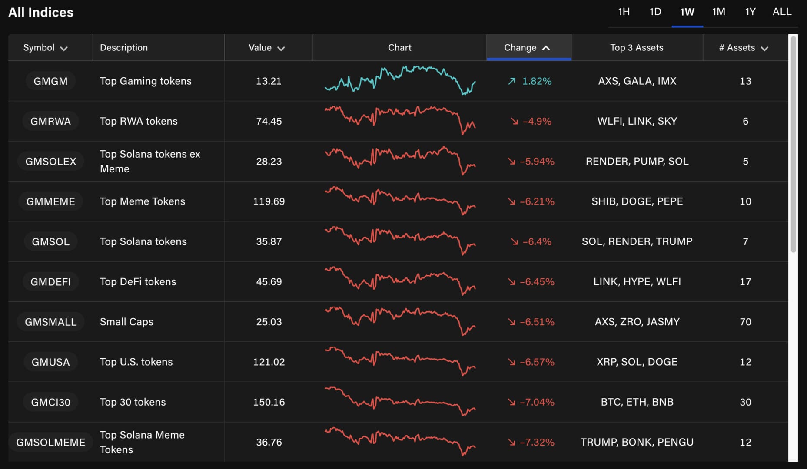Select the GMSOLMEME symbol badge
This screenshot has width=807, height=469.
pyautogui.click(x=51, y=442)
